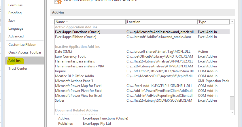Click the Active Application Add-ins group header
The width and height of the screenshot is (242, 127).
[x=76, y=27]
